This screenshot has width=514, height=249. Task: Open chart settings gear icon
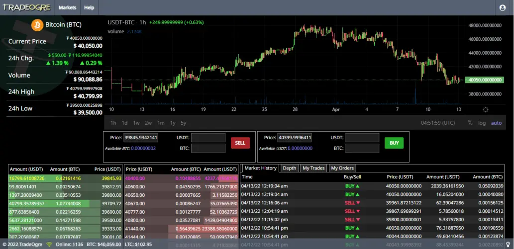point(486,109)
